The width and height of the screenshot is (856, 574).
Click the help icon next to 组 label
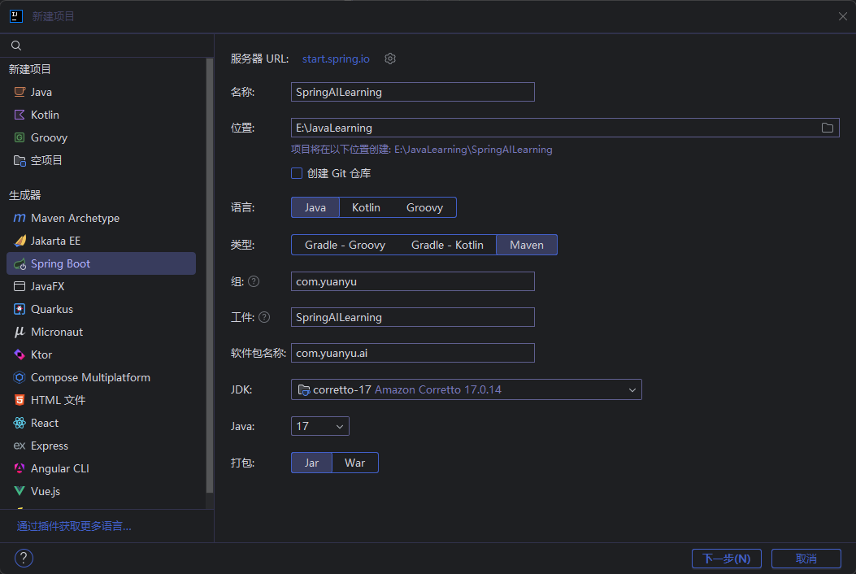pos(254,281)
